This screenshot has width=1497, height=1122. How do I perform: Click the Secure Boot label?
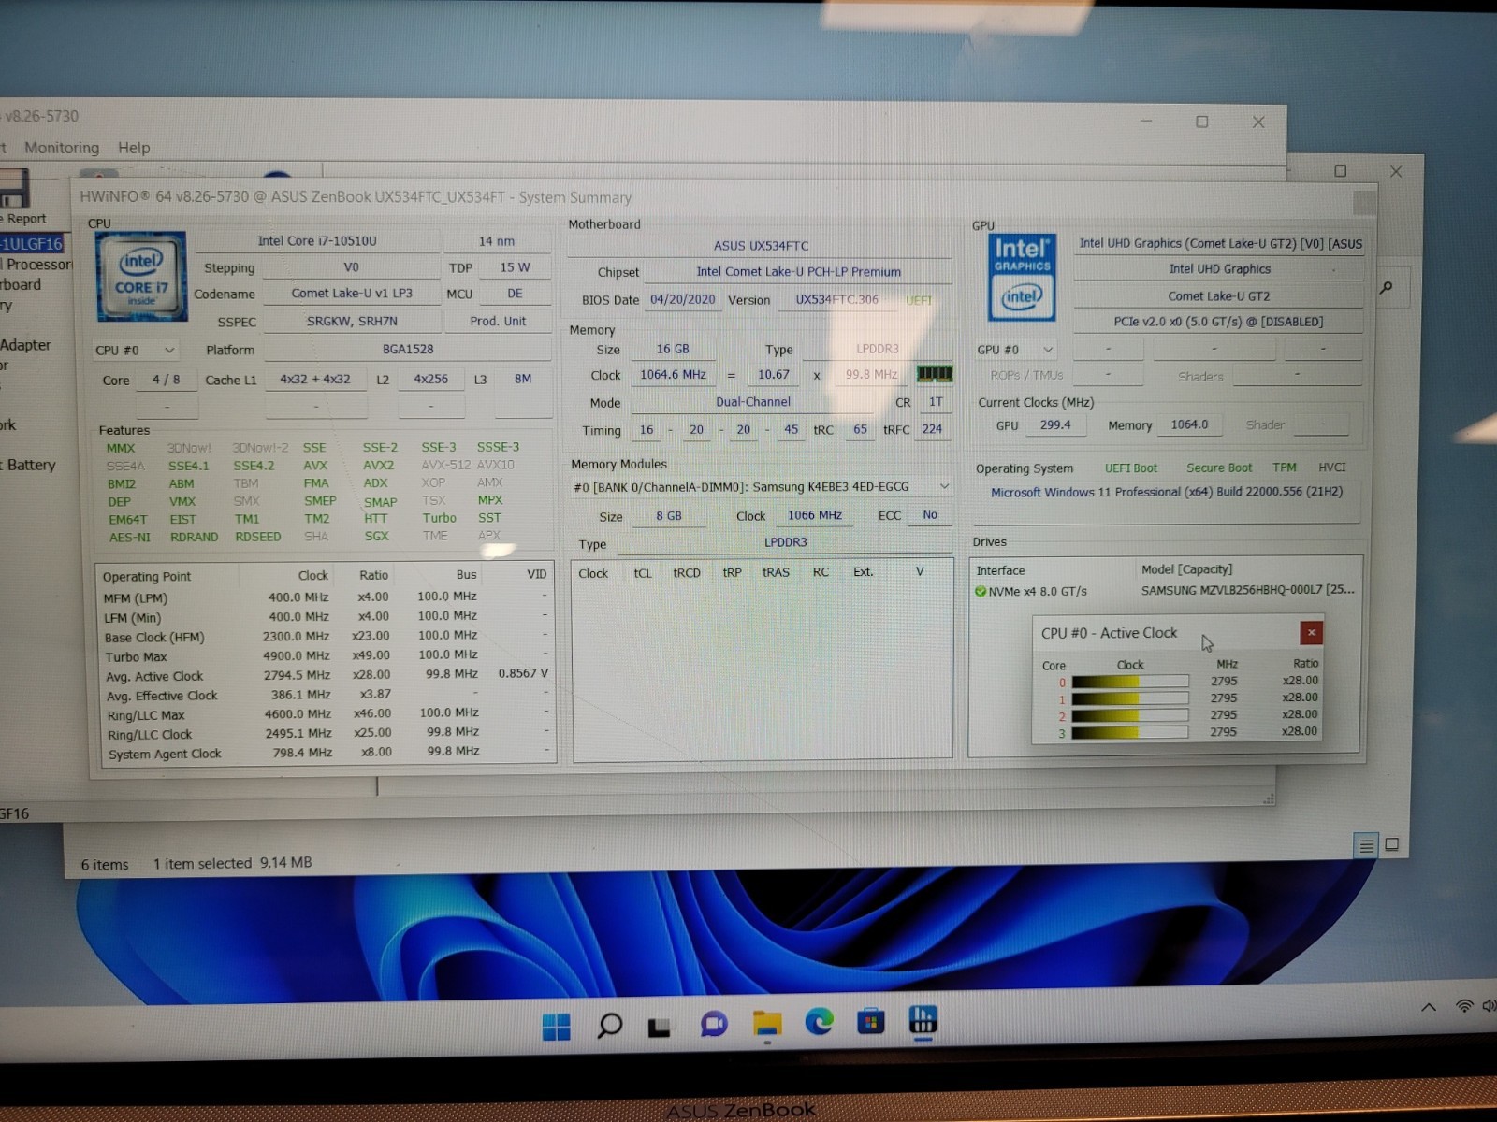pyautogui.click(x=1219, y=467)
